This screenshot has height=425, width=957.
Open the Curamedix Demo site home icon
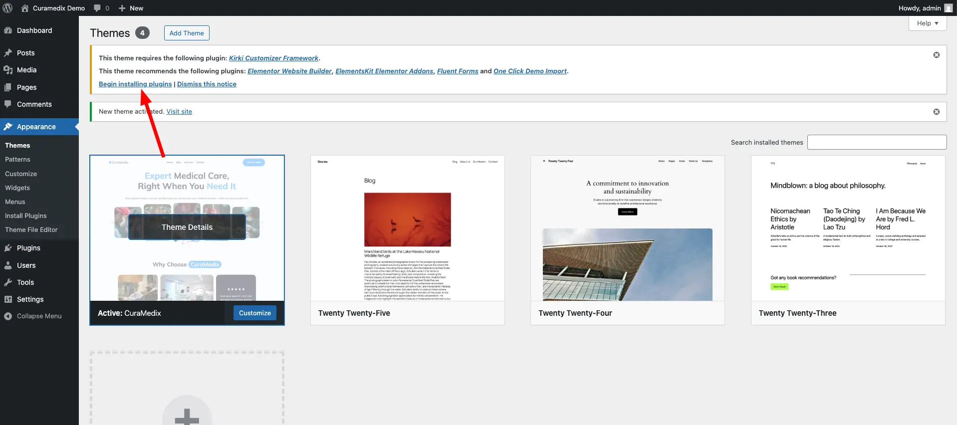[25, 8]
